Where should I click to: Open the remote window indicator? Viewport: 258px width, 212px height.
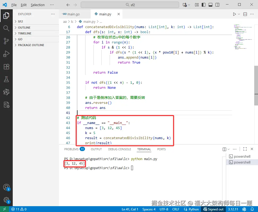(x=5, y=209)
